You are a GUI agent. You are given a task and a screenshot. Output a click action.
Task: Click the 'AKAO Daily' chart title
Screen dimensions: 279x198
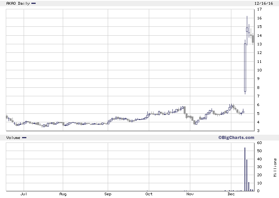pos(18,3)
